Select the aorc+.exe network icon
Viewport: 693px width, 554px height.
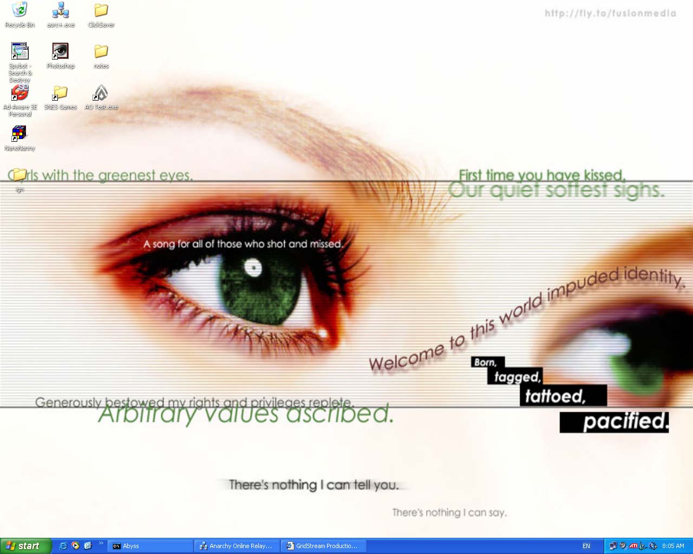coord(60,10)
